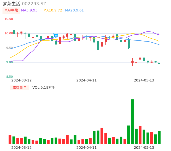Click the 2024-03-12 date on price axis
The width and height of the screenshot is (171, 151).
[x=21, y=80]
